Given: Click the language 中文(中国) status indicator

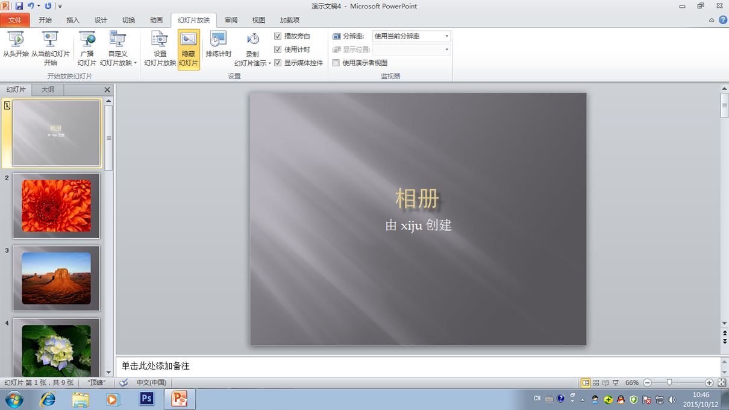Looking at the screenshot, I should pyautogui.click(x=151, y=383).
